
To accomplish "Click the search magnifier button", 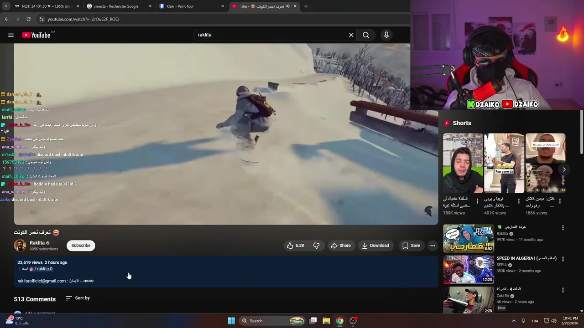I will point(366,35).
